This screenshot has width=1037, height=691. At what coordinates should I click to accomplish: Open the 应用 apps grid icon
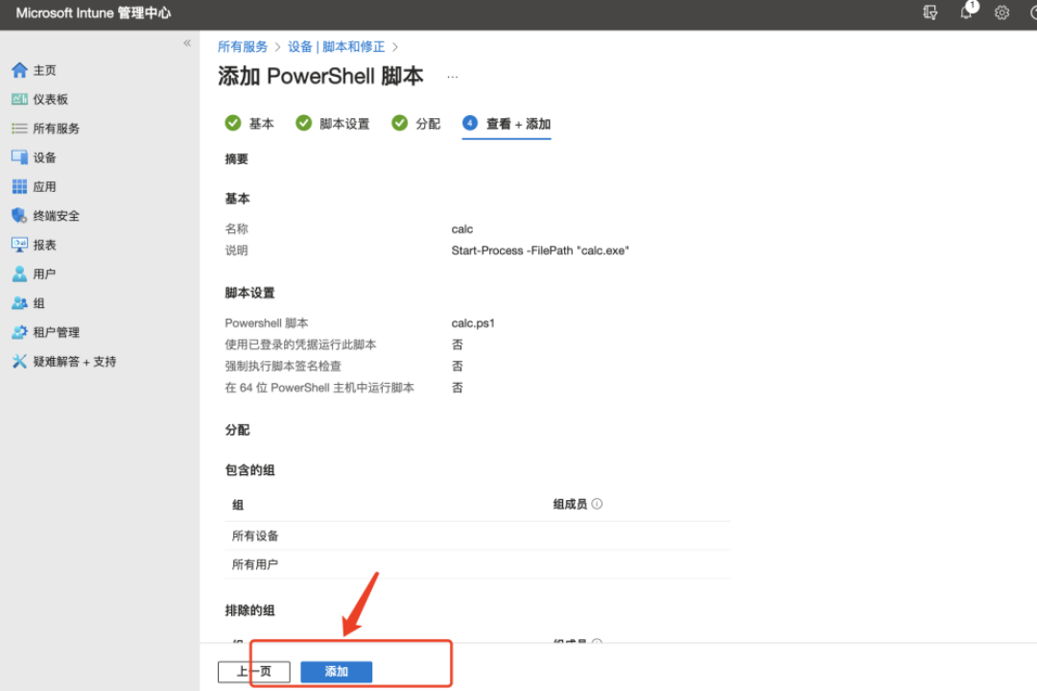(x=20, y=186)
